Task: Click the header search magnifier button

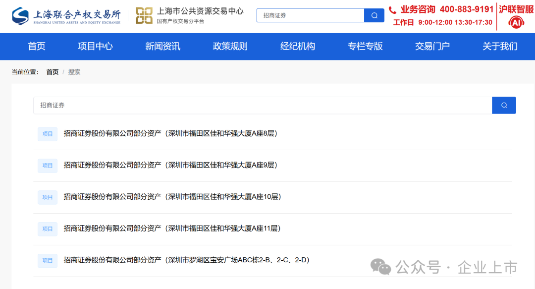Action: point(374,15)
